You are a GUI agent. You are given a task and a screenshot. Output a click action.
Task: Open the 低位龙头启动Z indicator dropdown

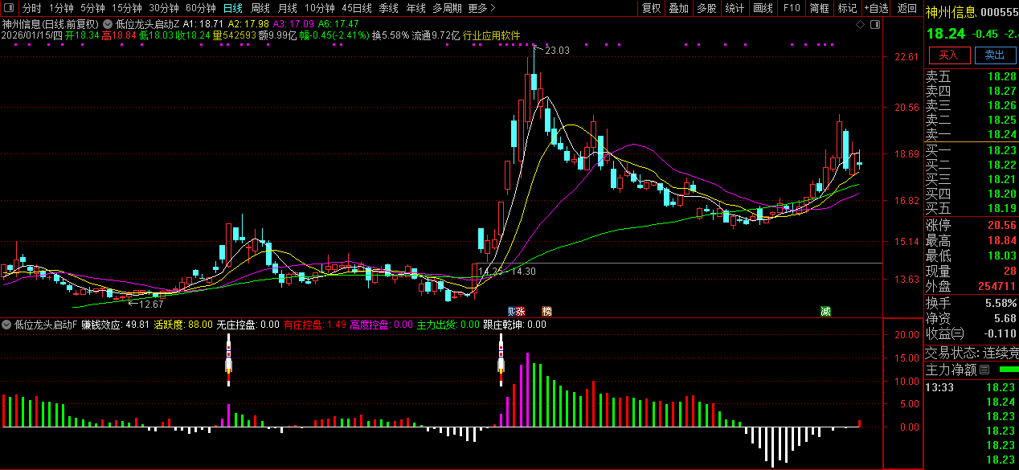point(108,24)
